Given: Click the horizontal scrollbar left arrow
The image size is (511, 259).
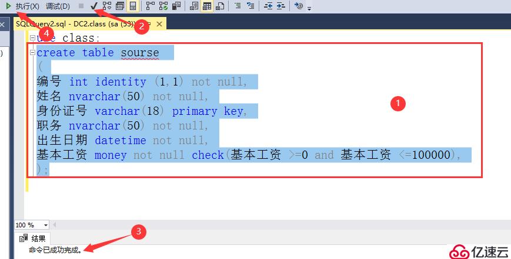Looking at the screenshot, I should tap(55, 224).
